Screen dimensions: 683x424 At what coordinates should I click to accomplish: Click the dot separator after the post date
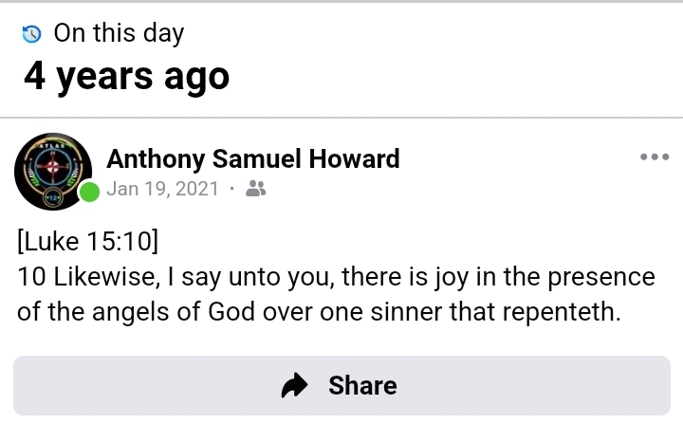coord(232,189)
